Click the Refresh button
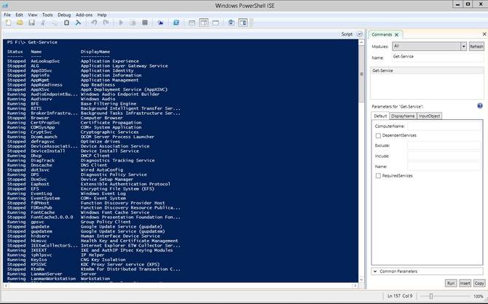This screenshot has height=304, width=488. [476, 47]
